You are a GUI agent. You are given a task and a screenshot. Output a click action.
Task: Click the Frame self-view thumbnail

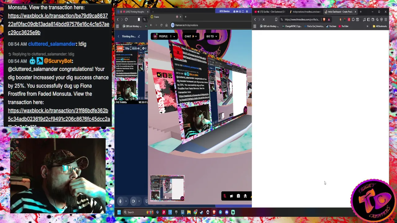click(167, 188)
